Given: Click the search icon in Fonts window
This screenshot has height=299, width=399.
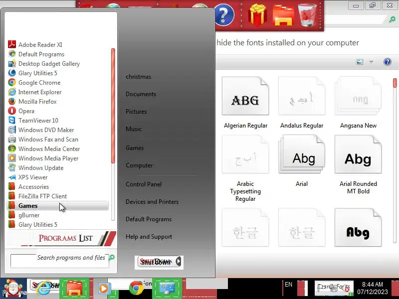Looking at the screenshot, I should coord(392,19).
